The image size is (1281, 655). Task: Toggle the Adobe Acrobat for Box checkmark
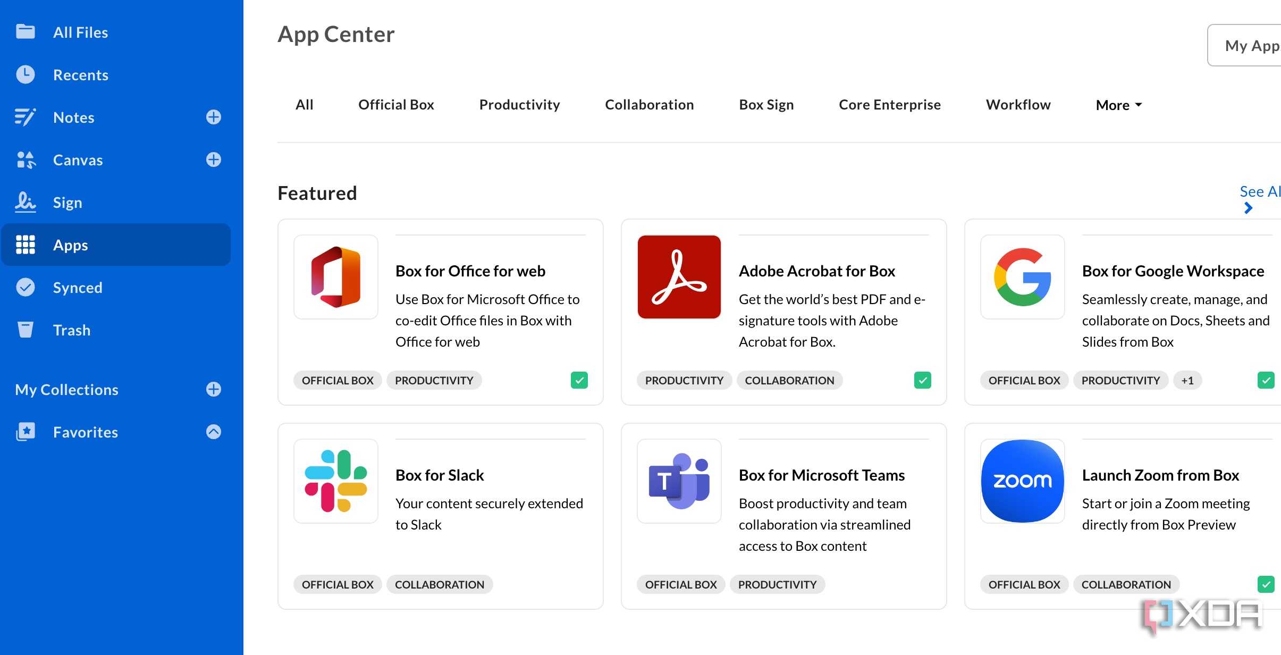point(923,380)
